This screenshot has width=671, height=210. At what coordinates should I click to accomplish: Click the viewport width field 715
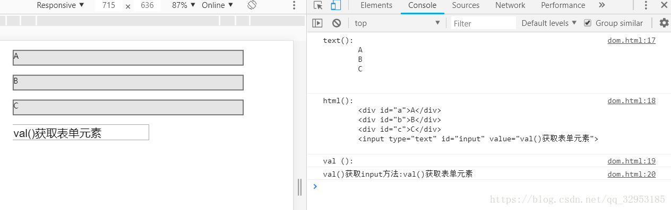click(109, 5)
